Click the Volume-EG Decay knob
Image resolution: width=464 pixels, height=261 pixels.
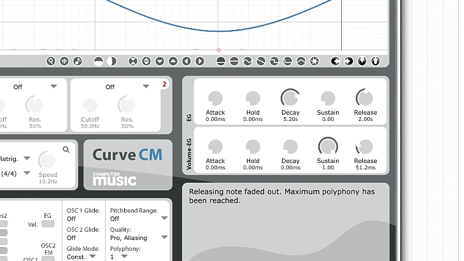[290, 146]
